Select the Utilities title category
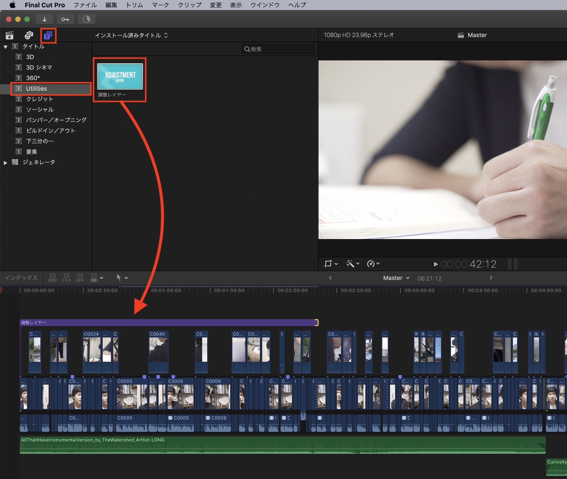Image resolution: width=567 pixels, height=479 pixels. tap(36, 89)
